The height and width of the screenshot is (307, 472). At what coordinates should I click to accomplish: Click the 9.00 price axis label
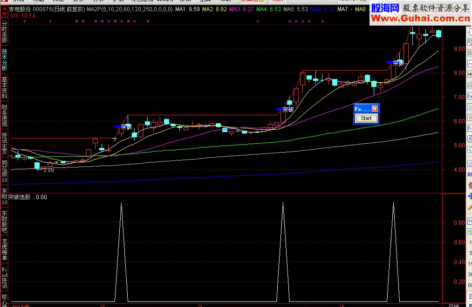(459, 49)
